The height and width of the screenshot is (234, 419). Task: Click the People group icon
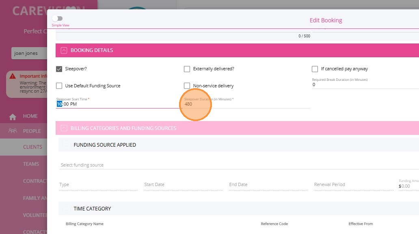point(13,131)
